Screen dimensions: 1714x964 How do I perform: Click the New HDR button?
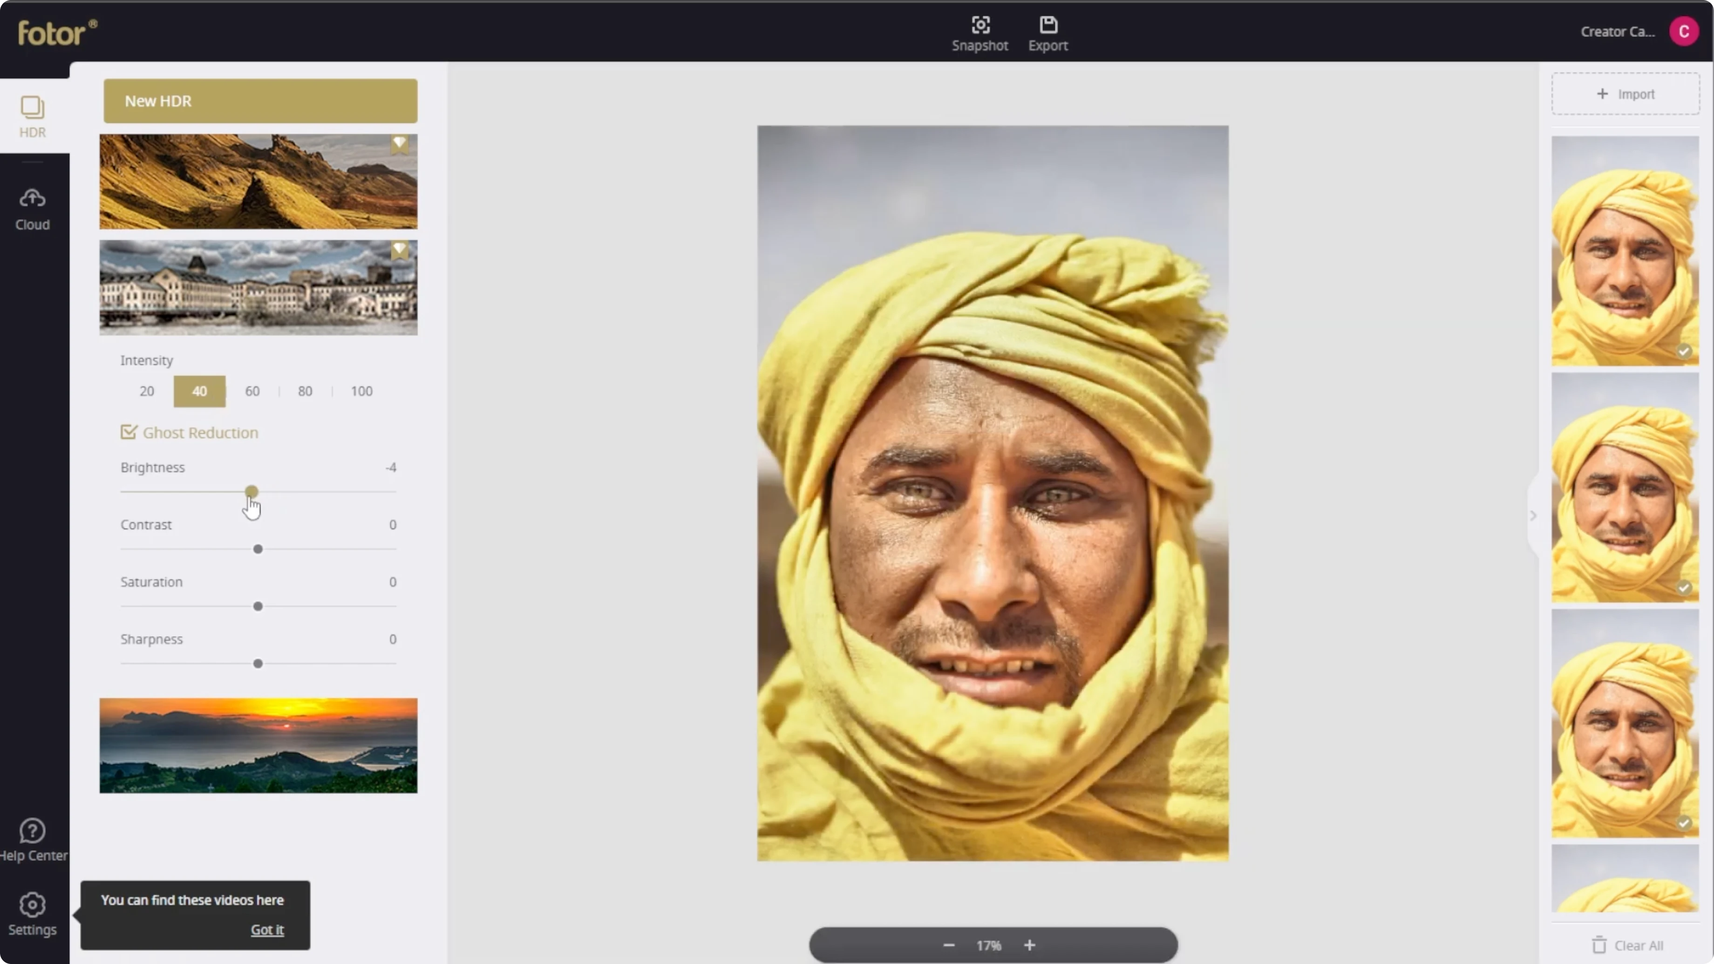tap(260, 101)
